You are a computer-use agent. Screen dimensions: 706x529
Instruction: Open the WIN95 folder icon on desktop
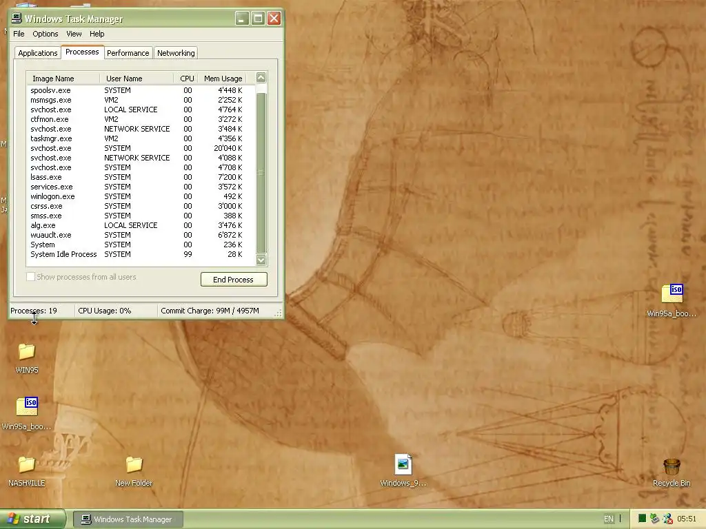[x=27, y=352]
